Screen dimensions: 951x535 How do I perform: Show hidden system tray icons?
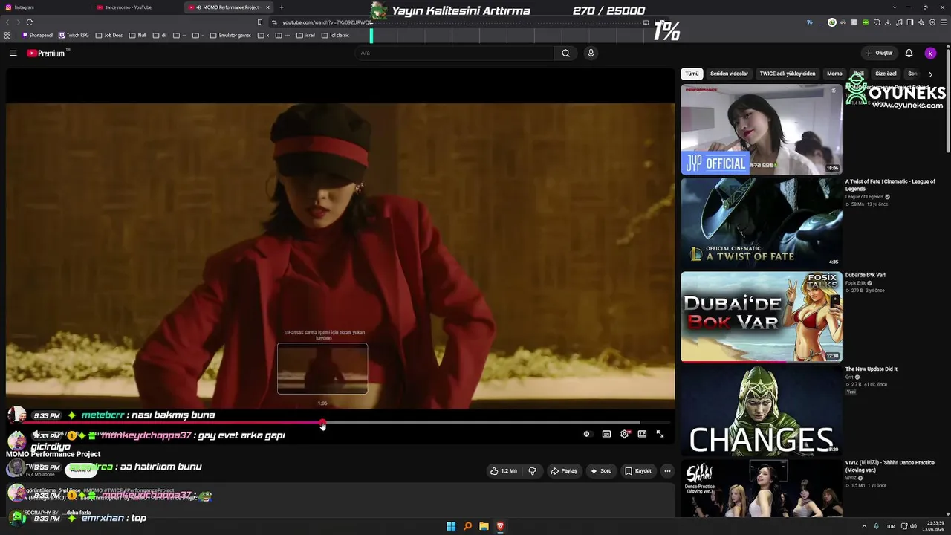click(x=864, y=526)
